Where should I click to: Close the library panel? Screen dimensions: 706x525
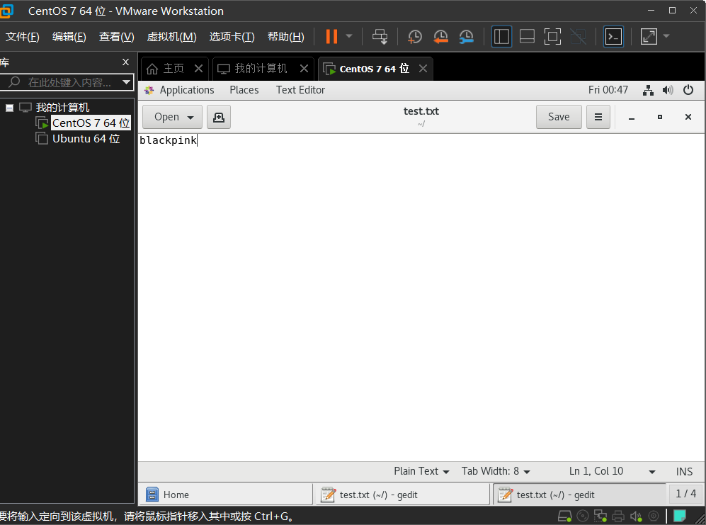(x=125, y=62)
